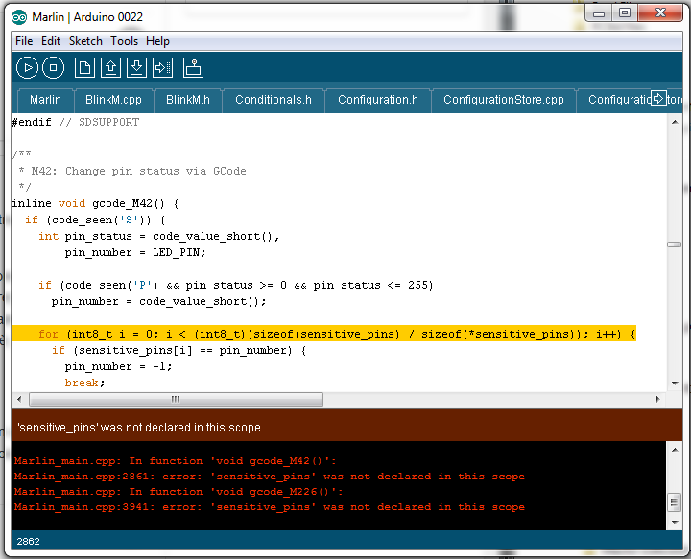The width and height of the screenshot is (691, 559).
Task: Open the Help menu
Action: pyautogui.click(x=157, y=41)
